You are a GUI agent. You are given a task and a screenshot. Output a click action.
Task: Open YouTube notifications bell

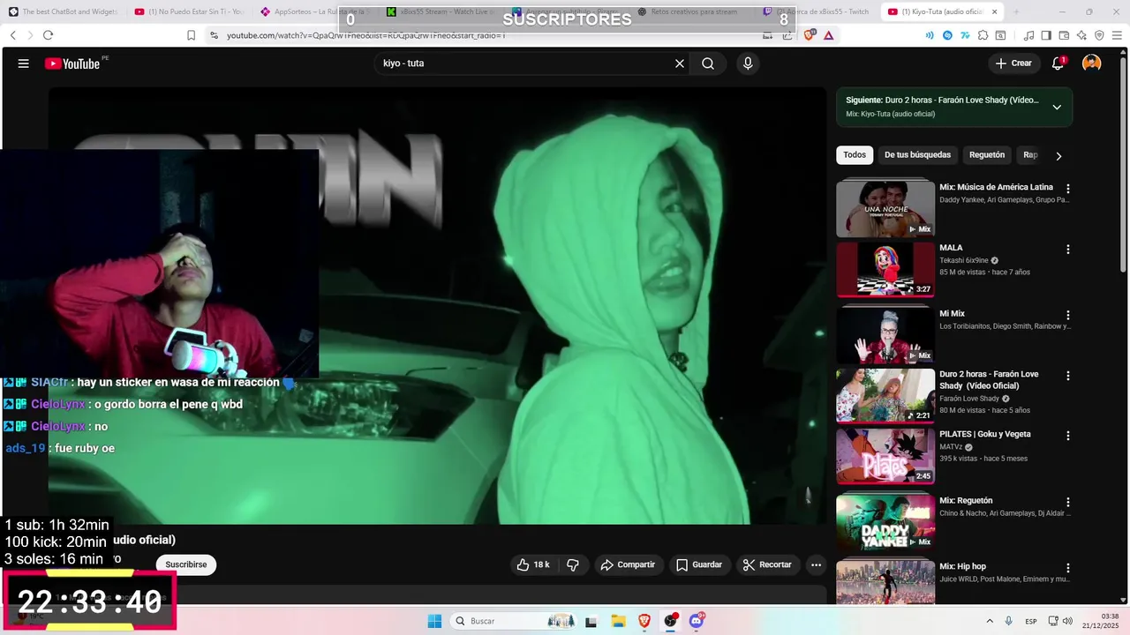pos(1058,63)
